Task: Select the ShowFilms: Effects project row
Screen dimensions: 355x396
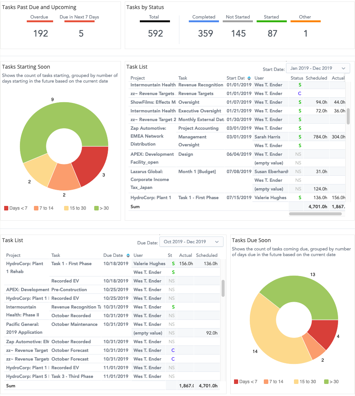Action: pos(153,102)
